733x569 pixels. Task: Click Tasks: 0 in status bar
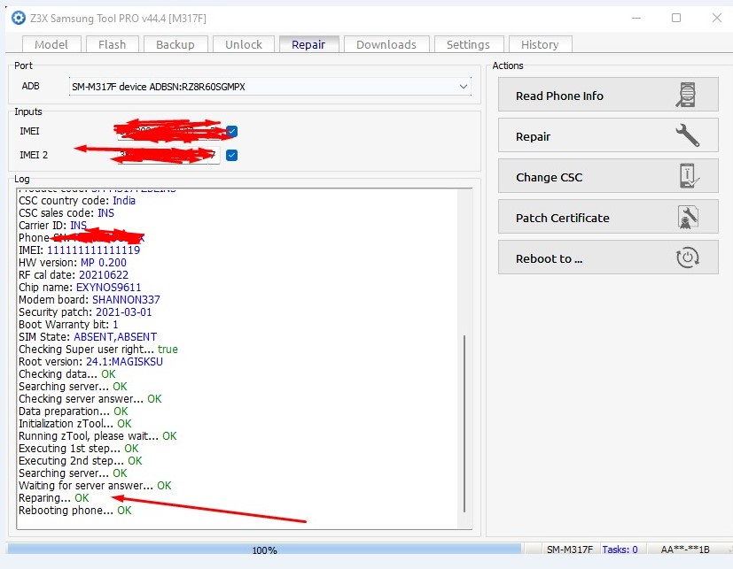coord(620,550)
